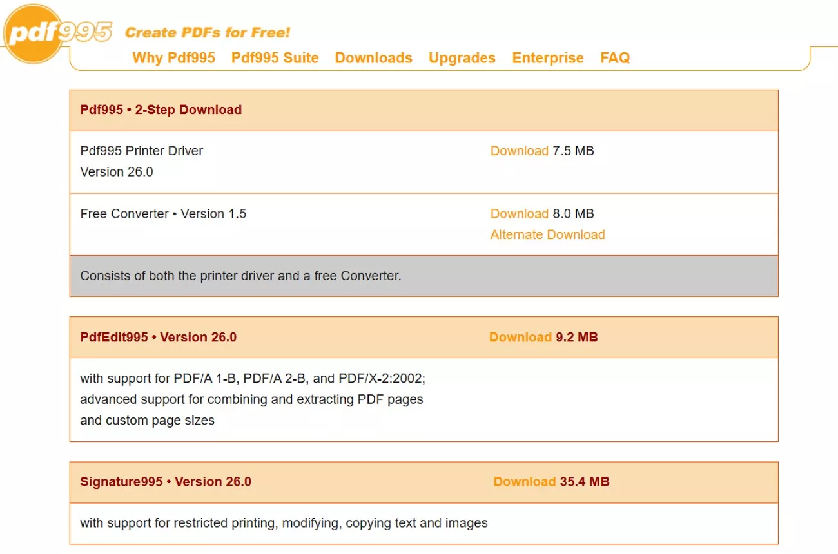
Task: View the Enterprise options
Action: 547,58
